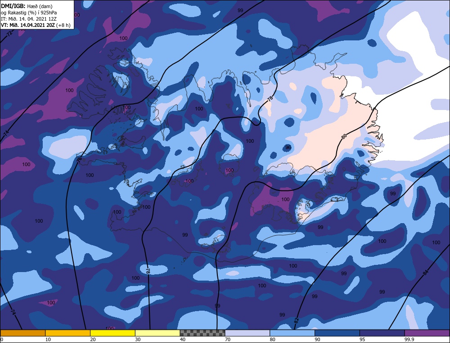Image resolution: width=450 pixels, height=343 pixels.
Task: Select the lavender 70–80 legend swatch
Action: (247, 333)
